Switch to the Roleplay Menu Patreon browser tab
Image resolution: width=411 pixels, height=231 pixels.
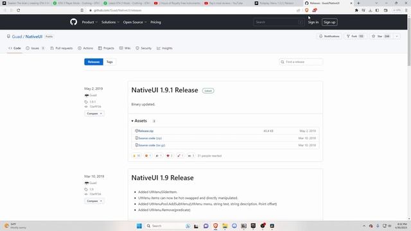coord(277,3)
